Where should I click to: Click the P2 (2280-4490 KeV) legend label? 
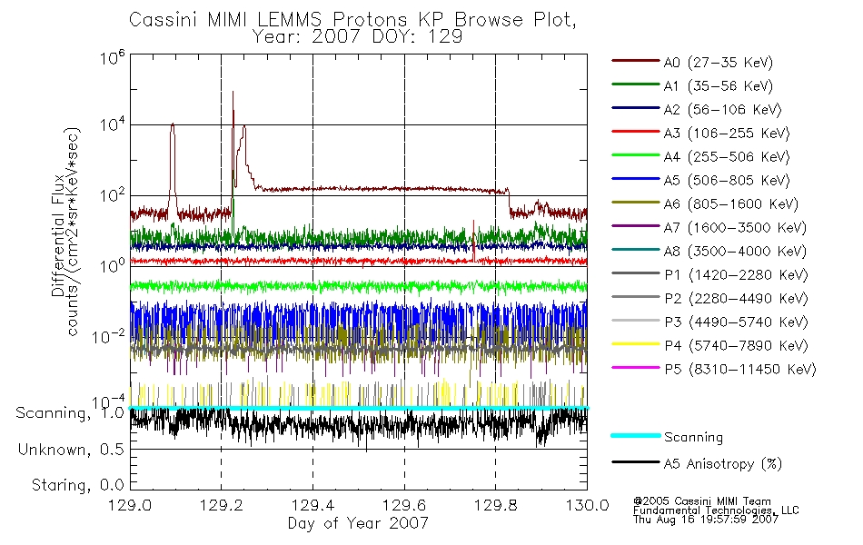(x=736, y=299)
